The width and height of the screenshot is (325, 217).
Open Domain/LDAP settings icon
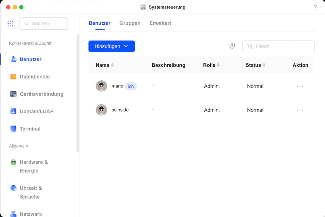coord(13,111)
